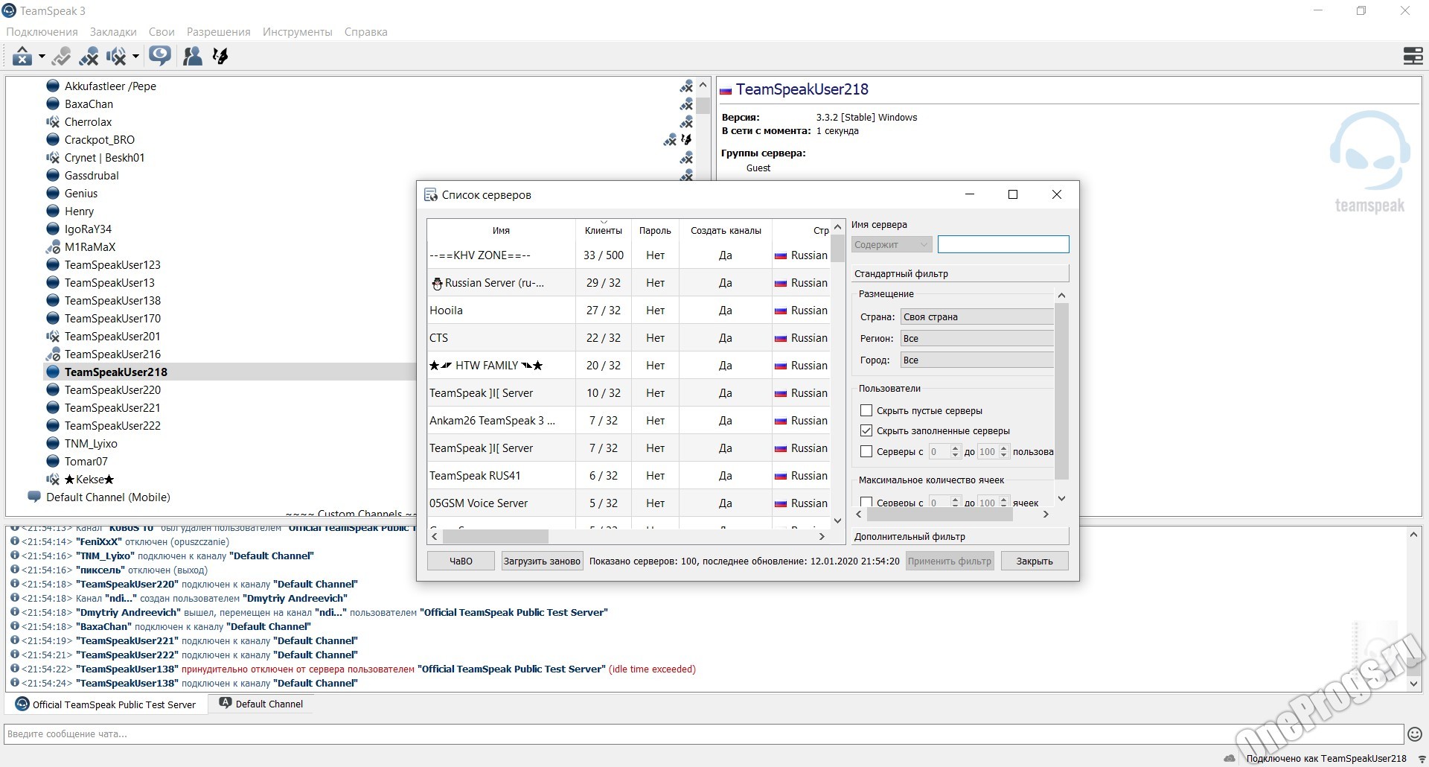The image size is (1429, 767).
Task: Click the blue status ball of Henry
Action: (x=53, y=211)
